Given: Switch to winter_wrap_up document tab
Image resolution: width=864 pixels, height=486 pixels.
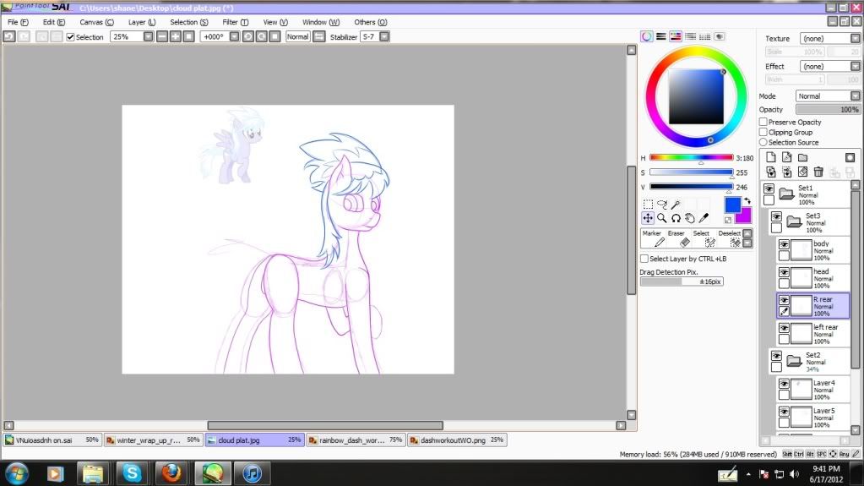Looking at the screenshot, I should pyautogui.click(x=153, y=440).
